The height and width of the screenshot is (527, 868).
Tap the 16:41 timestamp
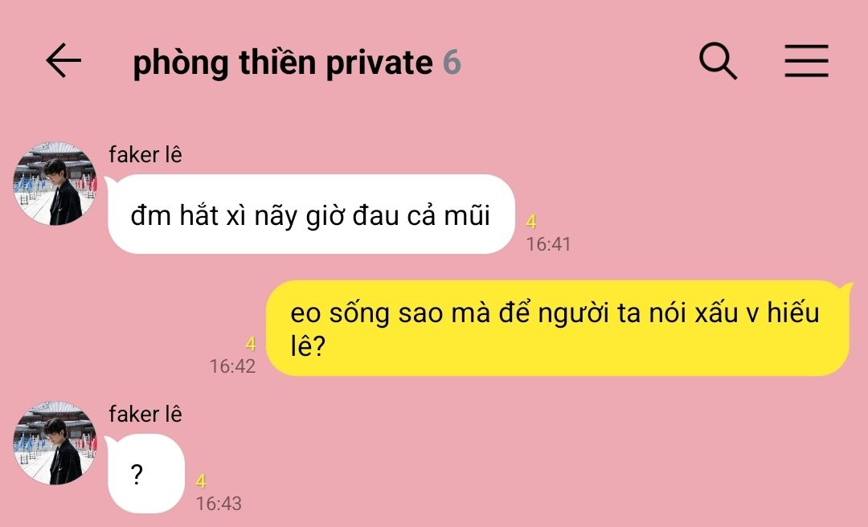click(548, 244)
